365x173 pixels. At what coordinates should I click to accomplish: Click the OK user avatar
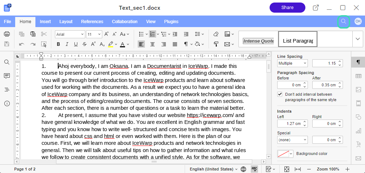(358, 21)
